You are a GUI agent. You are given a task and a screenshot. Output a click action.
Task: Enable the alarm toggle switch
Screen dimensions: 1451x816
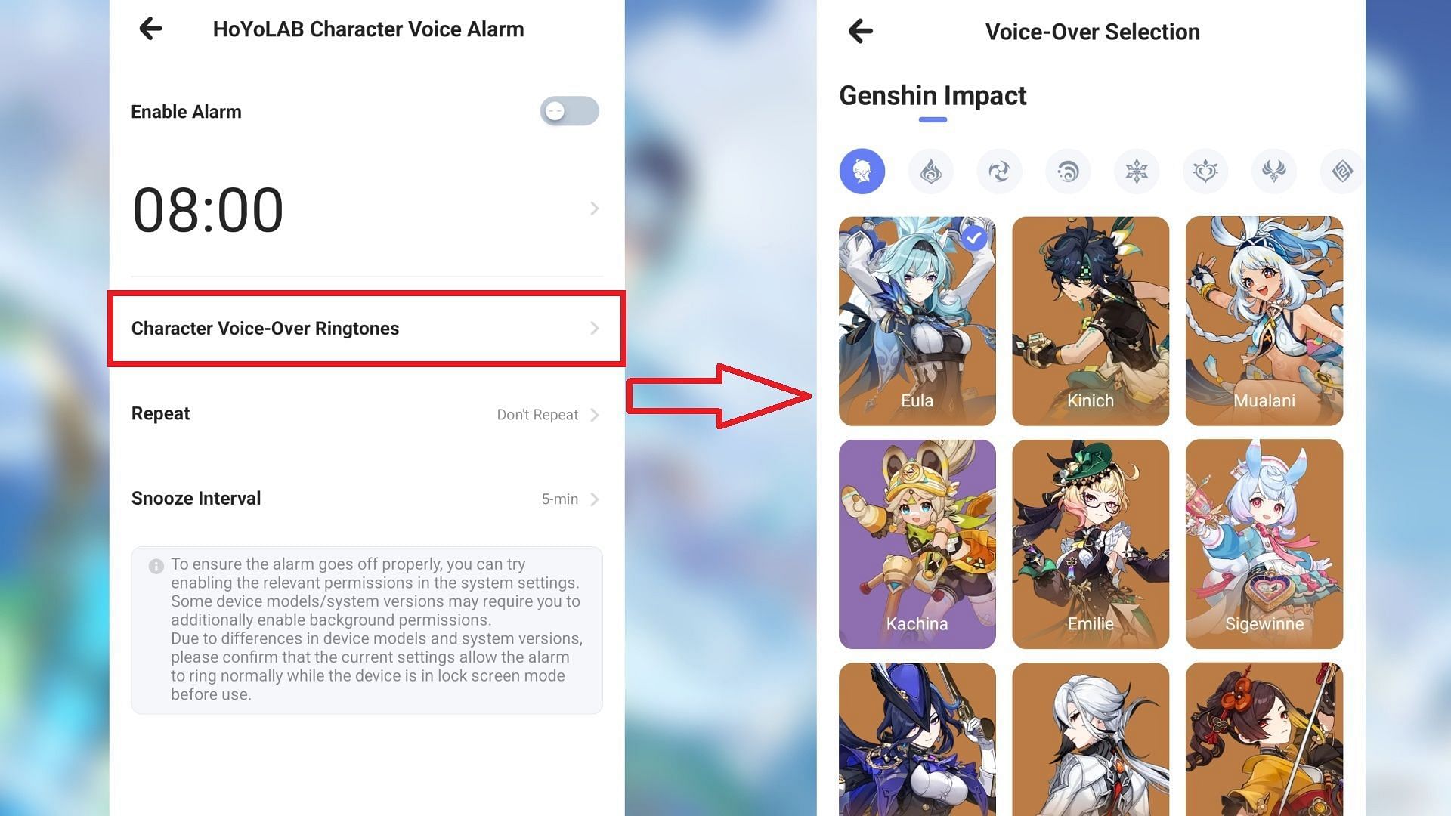pyautogui.click(x=570, y=112)
